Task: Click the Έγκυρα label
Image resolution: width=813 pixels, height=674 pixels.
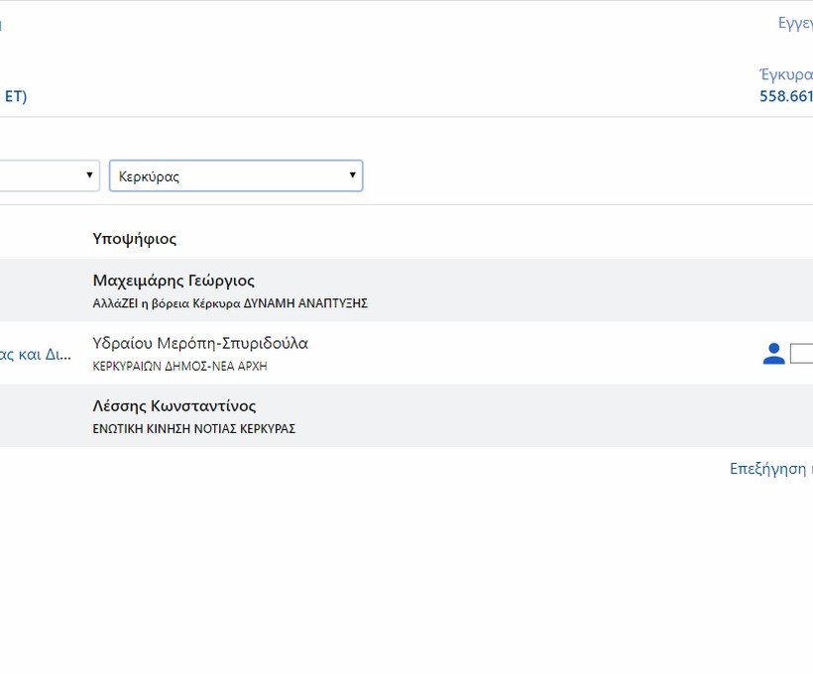Action: coord(785,75)
